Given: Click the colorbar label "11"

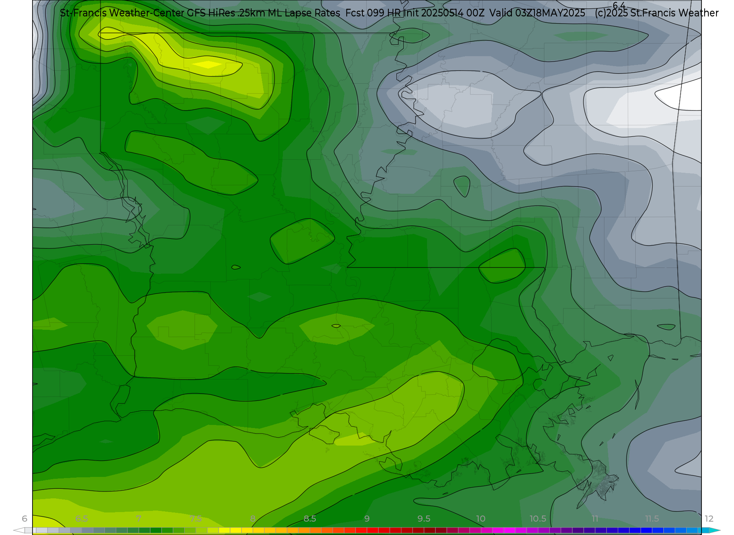Looking at the screenshot, I should tap(595, 519).
